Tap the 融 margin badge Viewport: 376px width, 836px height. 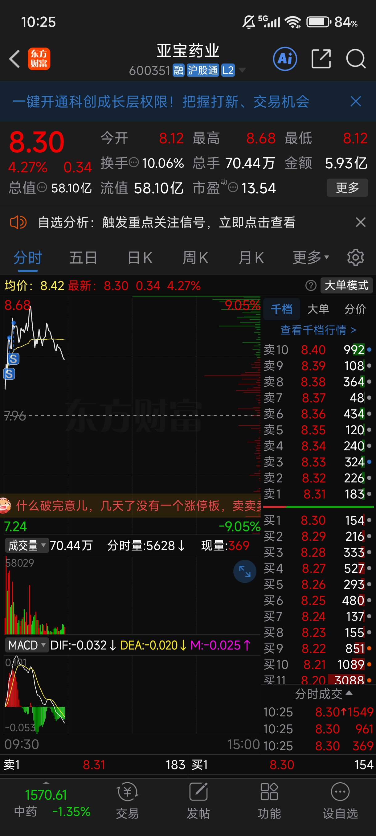point(178,70)
